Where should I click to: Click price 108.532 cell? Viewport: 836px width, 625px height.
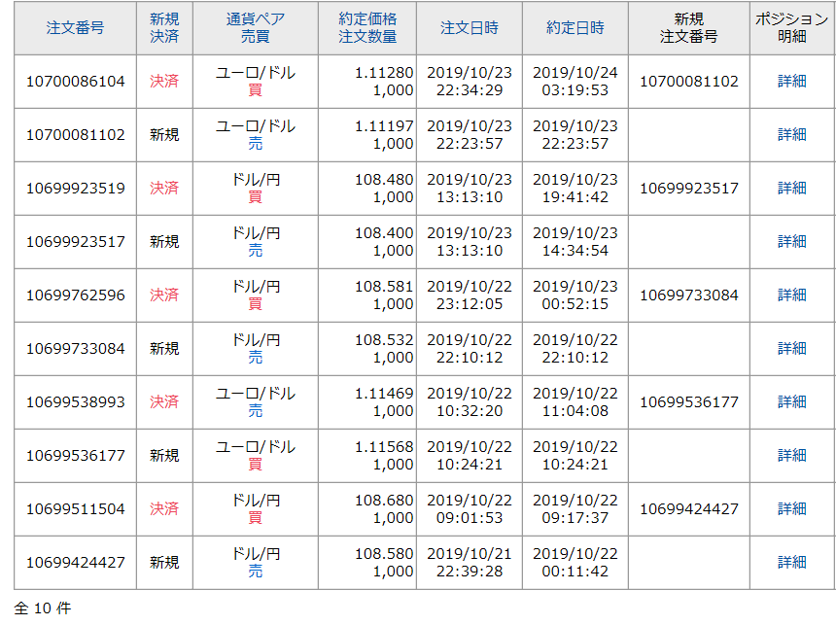pyautogui.click(x=384, y=339)
